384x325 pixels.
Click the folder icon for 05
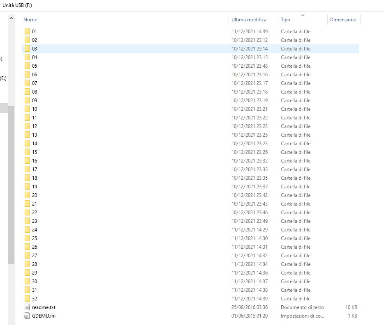(27, 66)
